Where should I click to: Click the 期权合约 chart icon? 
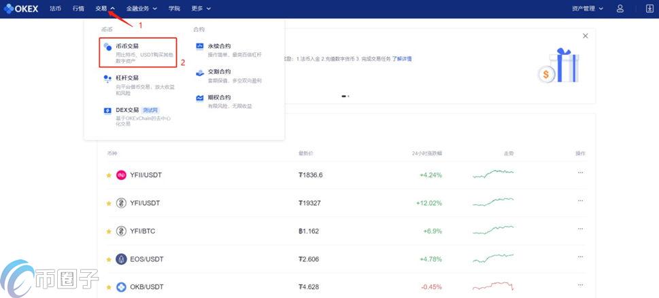point(200,98)
